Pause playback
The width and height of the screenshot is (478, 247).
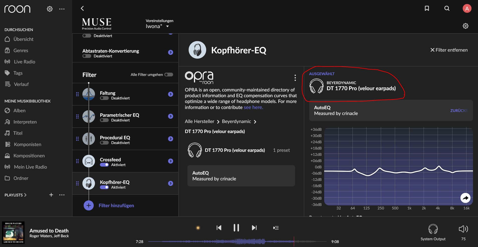(x=236, y=228)
